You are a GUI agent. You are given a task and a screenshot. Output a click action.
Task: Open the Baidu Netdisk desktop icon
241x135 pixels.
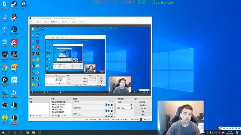click(x=14, y=81)
